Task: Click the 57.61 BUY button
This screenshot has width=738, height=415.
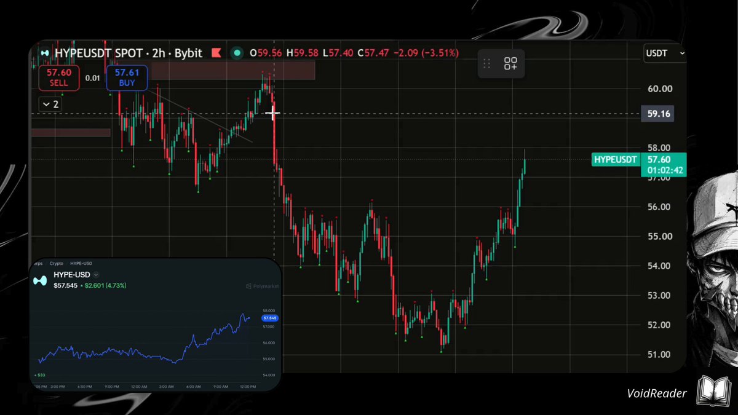Action: 127,78
